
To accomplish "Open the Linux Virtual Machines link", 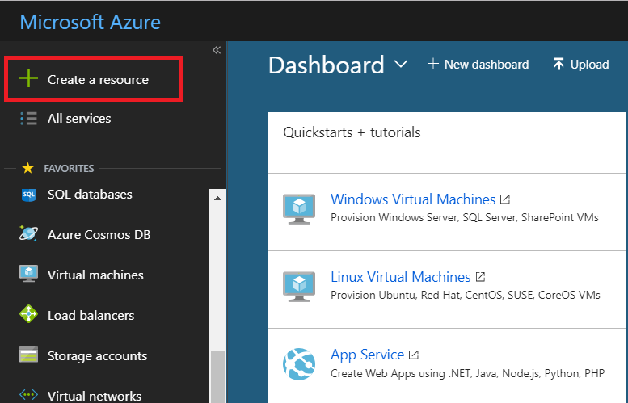I will [x=401, y=276].
